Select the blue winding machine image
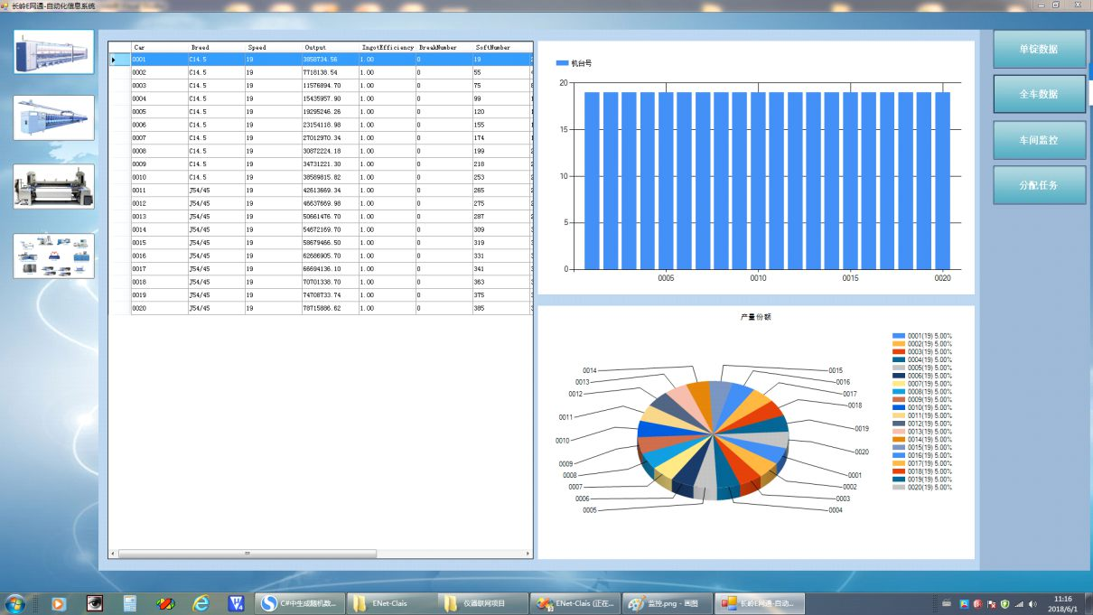Screen dimensions: 1093x615 53,117
